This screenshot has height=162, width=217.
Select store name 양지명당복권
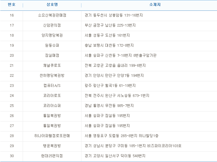pyautogui.click(x=52, y=35)
